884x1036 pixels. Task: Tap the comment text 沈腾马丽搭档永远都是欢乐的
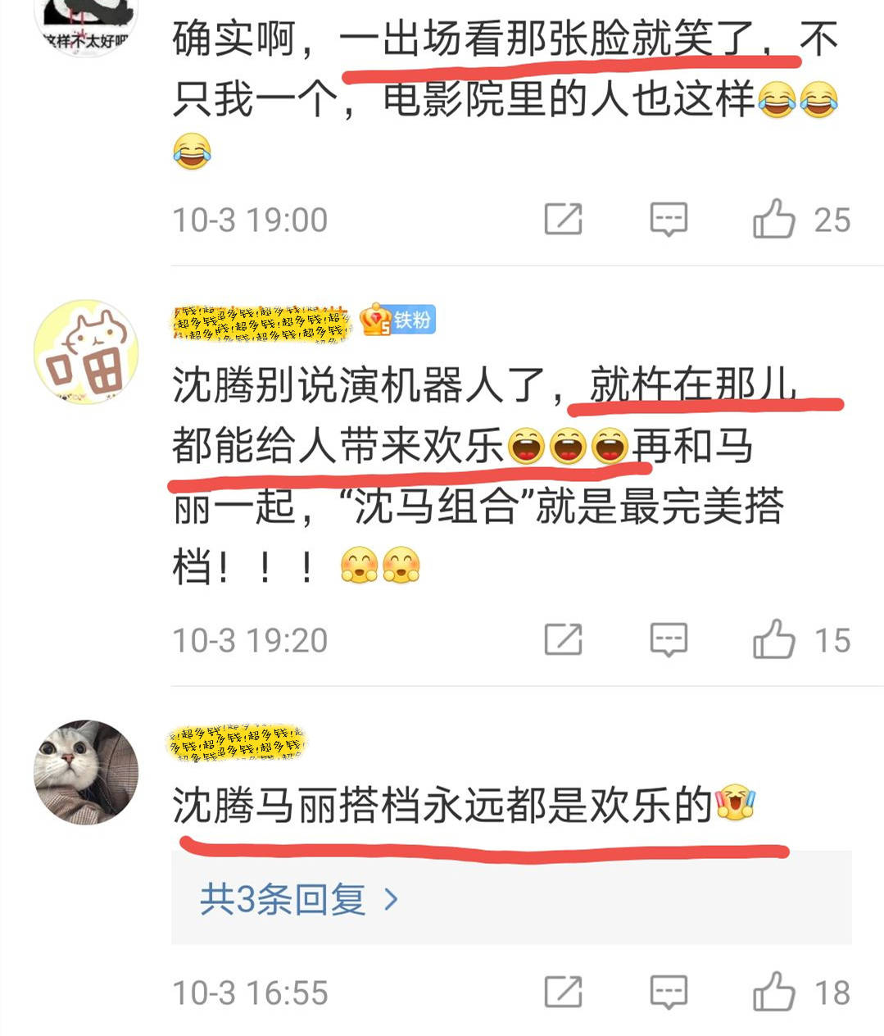442,806
